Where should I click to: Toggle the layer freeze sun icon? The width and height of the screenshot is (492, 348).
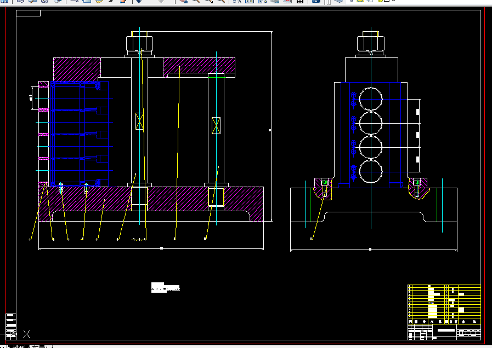(x=360, y=1)
